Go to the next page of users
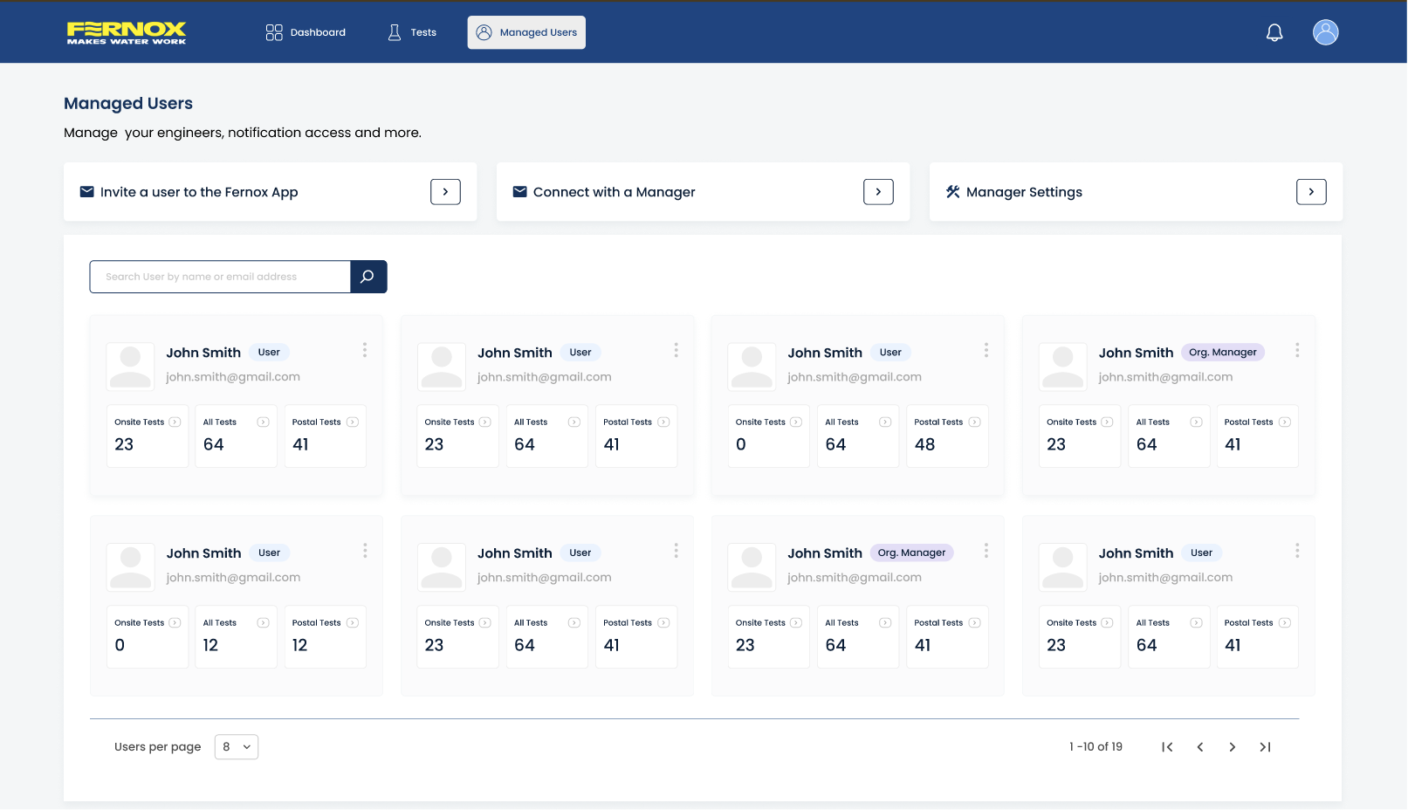 point(1232,747)
